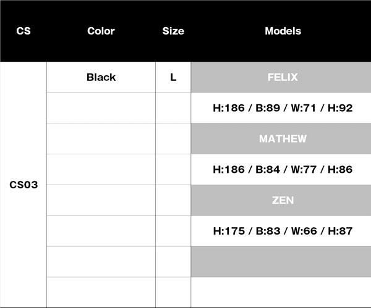Click the "CS" column header
371x308 pixels.
point(23,31)
